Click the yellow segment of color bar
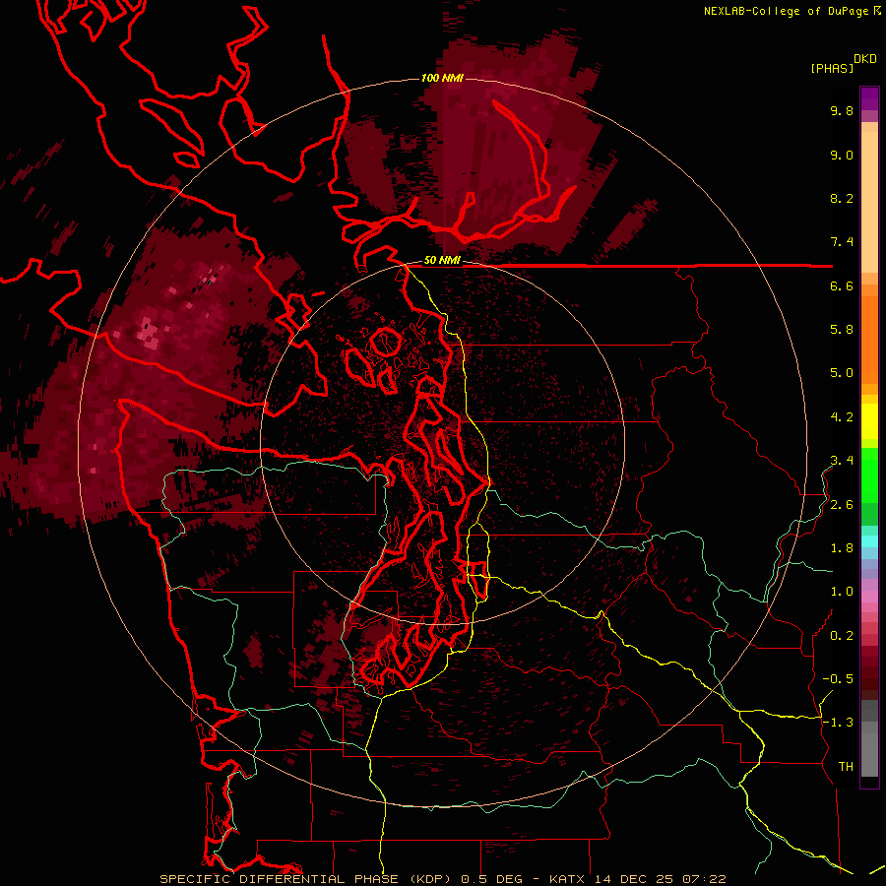This screenshot has width=886, height=886. click(869, 421)
